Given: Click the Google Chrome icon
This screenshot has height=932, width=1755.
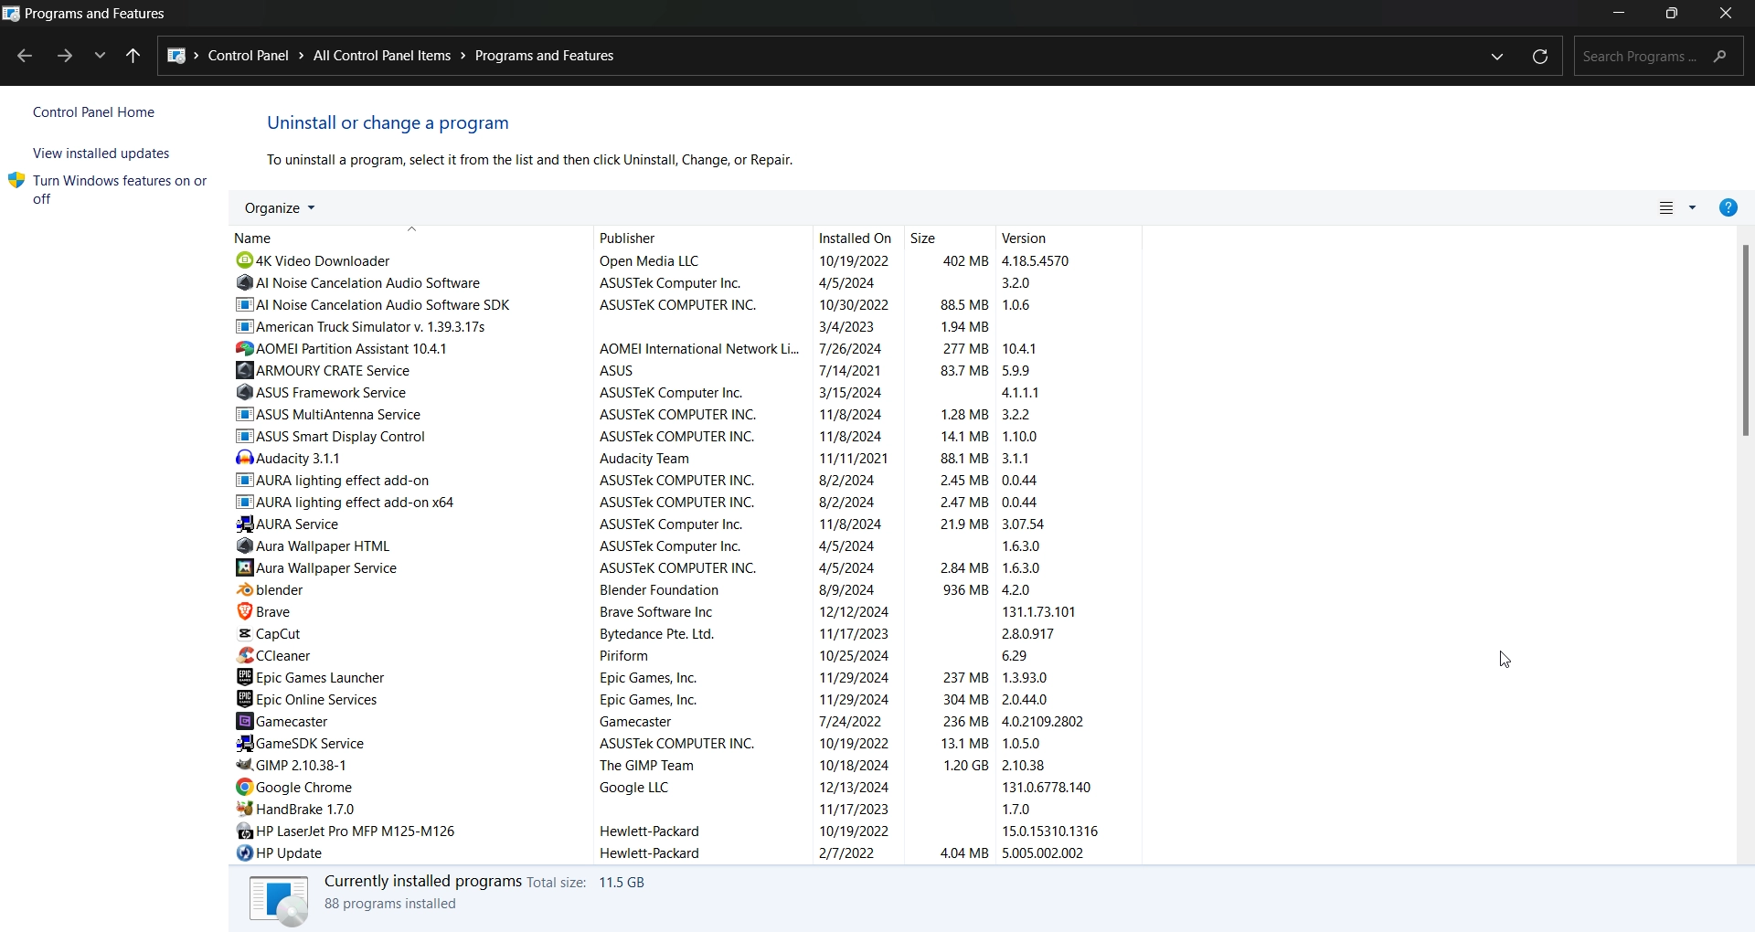Looking at the screenshot, I should [244, 787].
